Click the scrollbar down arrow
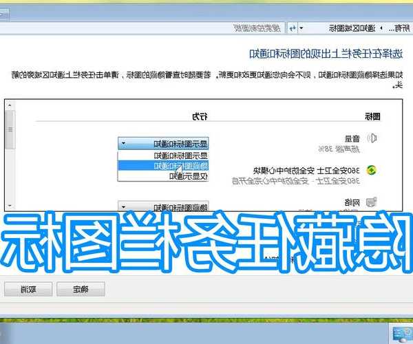Image resolution: width=413 pixels, height=344 pixels. 9,204
